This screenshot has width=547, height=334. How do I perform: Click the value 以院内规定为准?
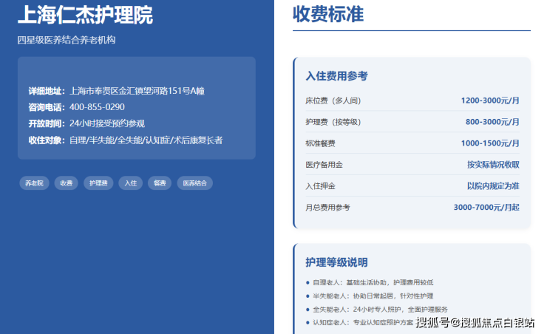[x=493, y=185]
